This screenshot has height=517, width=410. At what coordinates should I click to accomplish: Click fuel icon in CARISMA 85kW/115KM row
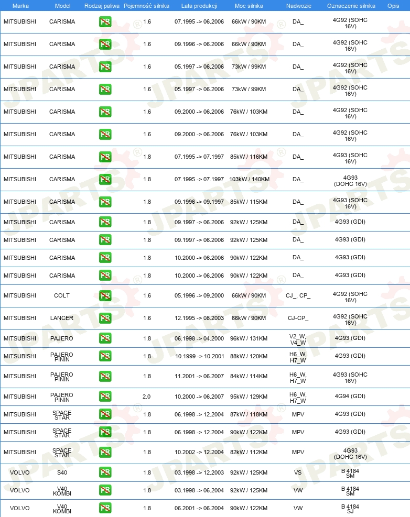tap(105, 202)
